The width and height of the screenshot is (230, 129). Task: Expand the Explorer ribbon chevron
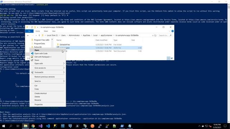tap(170, 31)
